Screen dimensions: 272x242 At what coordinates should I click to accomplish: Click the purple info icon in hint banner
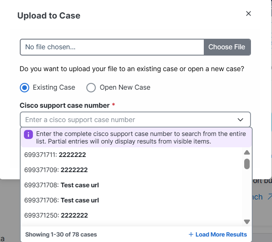coord(29,135)
